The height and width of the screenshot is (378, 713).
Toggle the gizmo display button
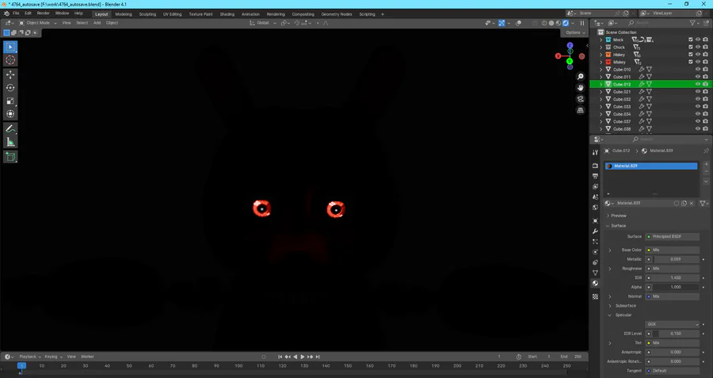pyautogui.click(x=501, y=23)
